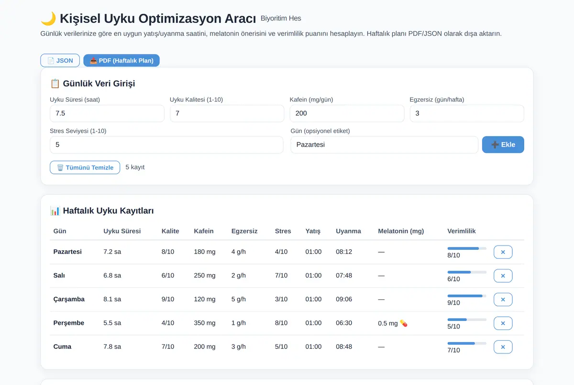
Task: Click the moon icon in the page title
Action: (48, 19)
